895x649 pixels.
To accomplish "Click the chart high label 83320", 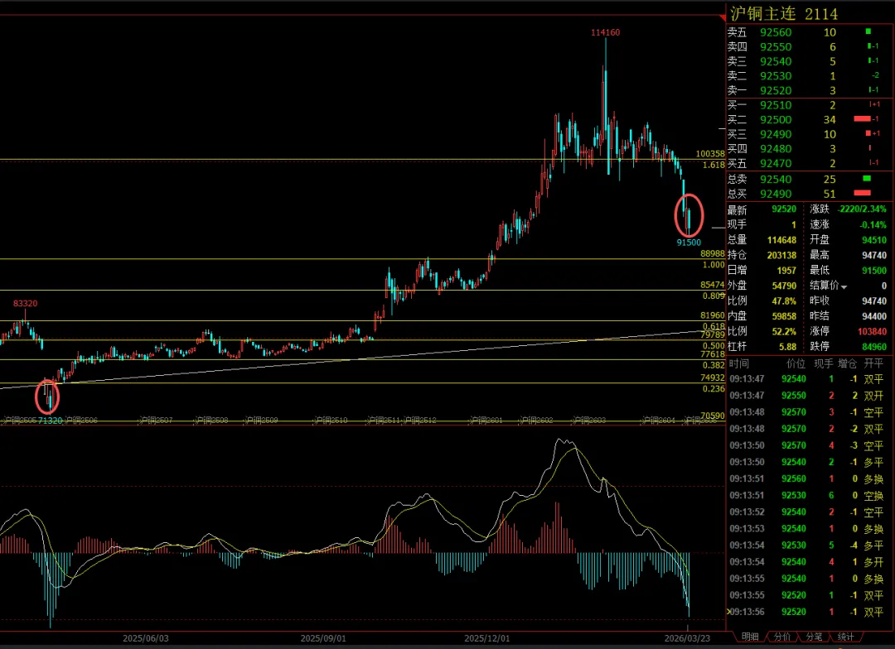I will (x=25, y=304).
